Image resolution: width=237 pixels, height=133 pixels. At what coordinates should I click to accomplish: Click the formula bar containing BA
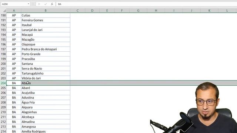pos(147,4)
